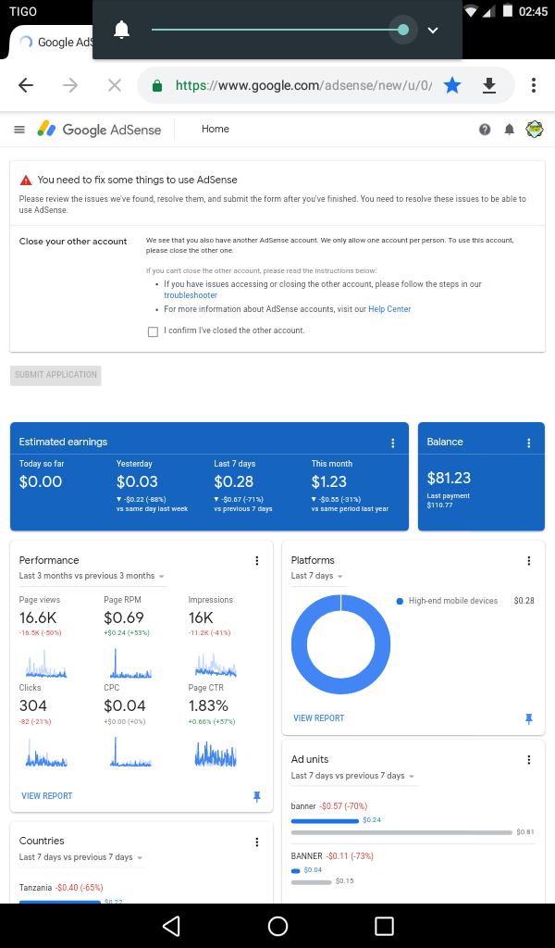Click the 'banner' ad unit row
This screenshot has width=555, height=948.
point(413,819)
